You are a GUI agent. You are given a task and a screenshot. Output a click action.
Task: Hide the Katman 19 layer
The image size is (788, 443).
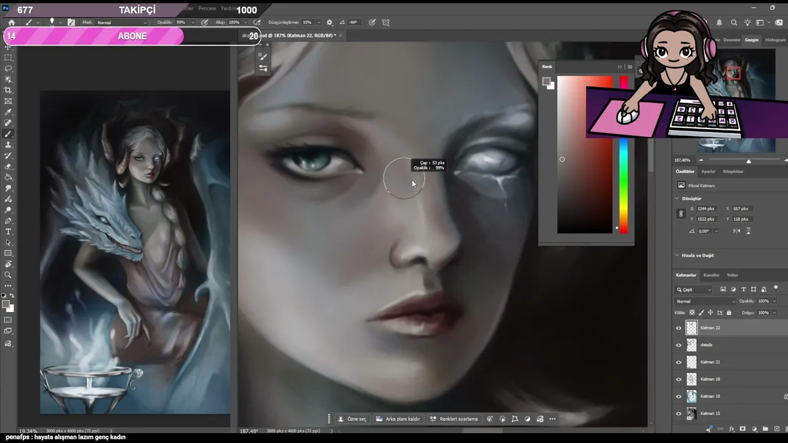pos(679,397)
